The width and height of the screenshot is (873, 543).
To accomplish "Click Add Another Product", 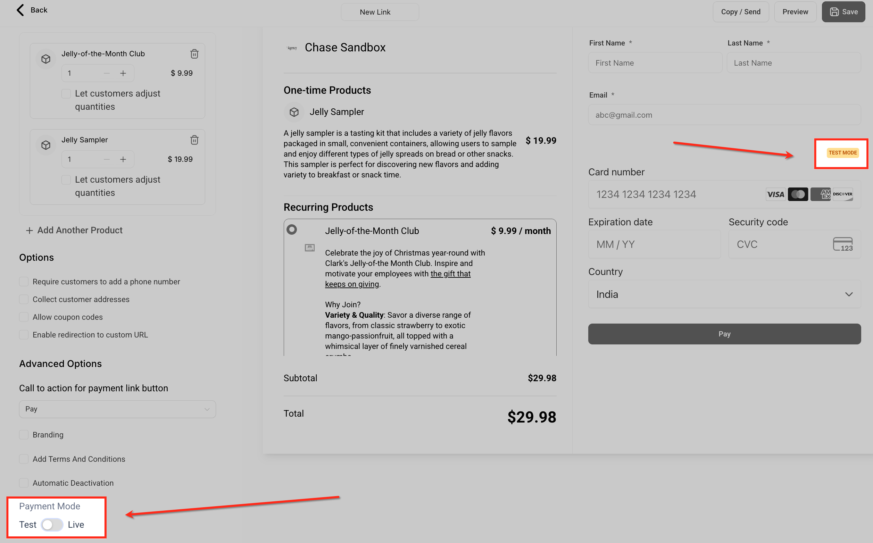I will click(x=74, y=230).
